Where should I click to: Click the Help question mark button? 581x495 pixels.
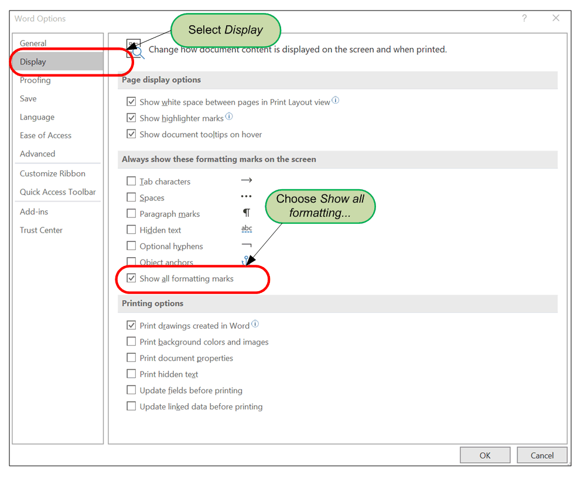pyautogui.click(x=524, y=18)
